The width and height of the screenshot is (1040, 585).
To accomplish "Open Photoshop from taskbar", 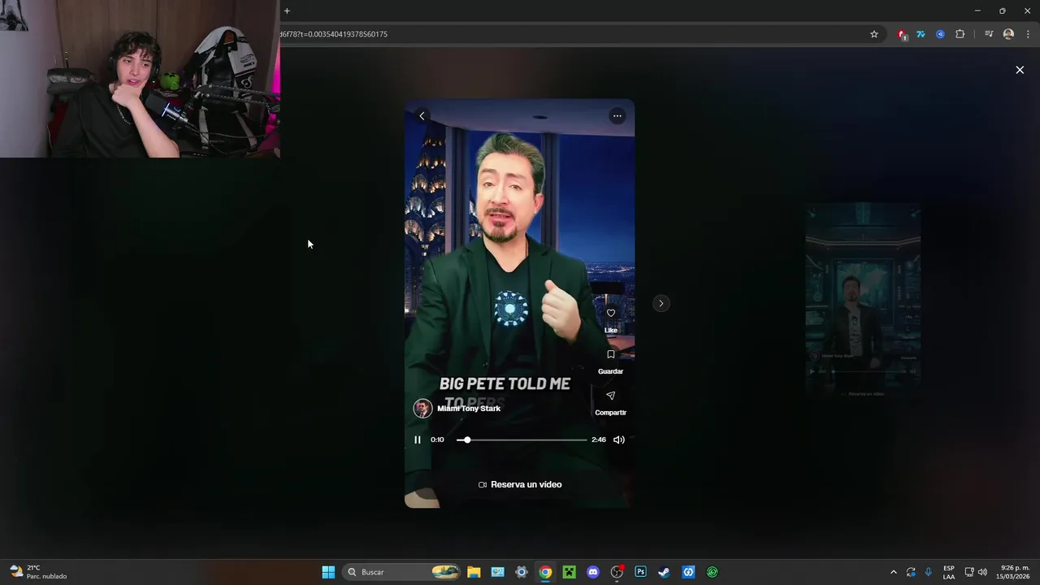I will pos(640,572).
